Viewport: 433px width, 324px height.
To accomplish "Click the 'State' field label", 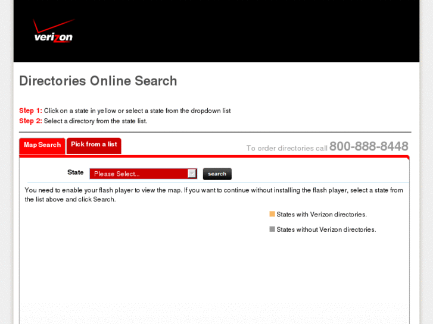I will 76,172.
